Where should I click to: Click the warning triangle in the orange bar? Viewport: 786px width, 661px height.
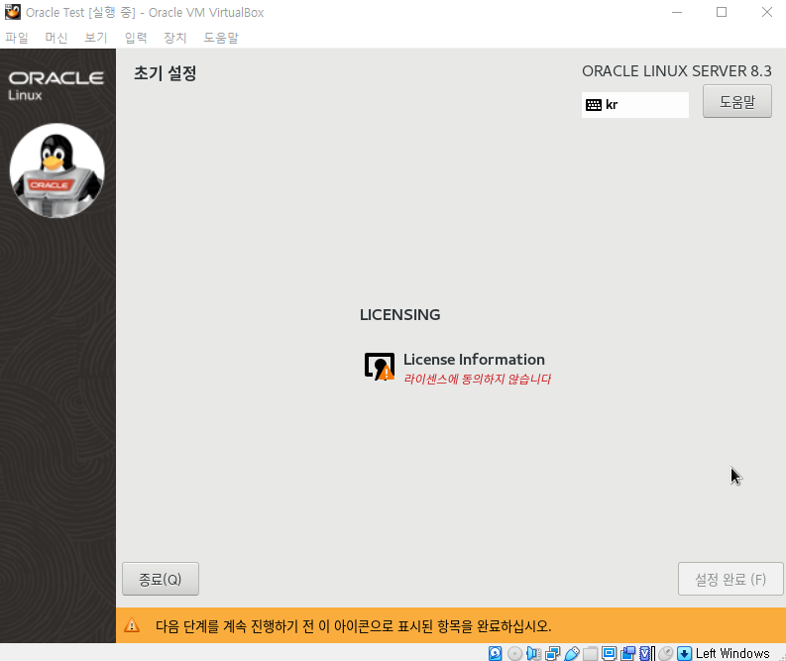(132, 625)
